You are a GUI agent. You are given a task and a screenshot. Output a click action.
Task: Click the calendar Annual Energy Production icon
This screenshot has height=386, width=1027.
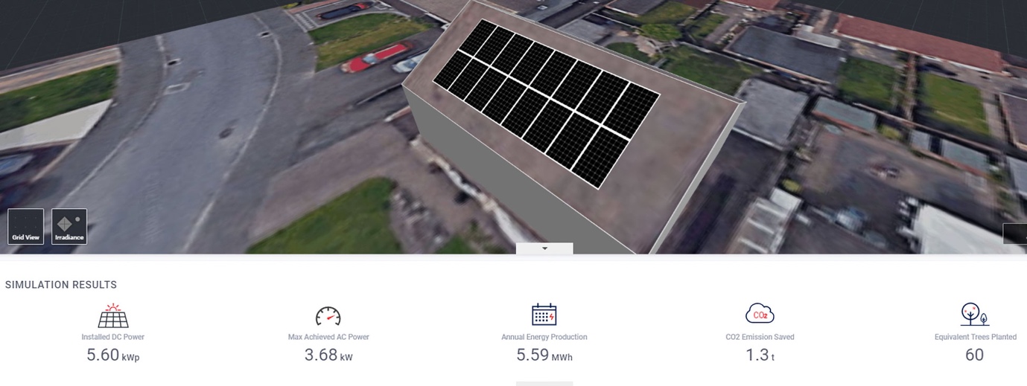(x=544, y=315)
